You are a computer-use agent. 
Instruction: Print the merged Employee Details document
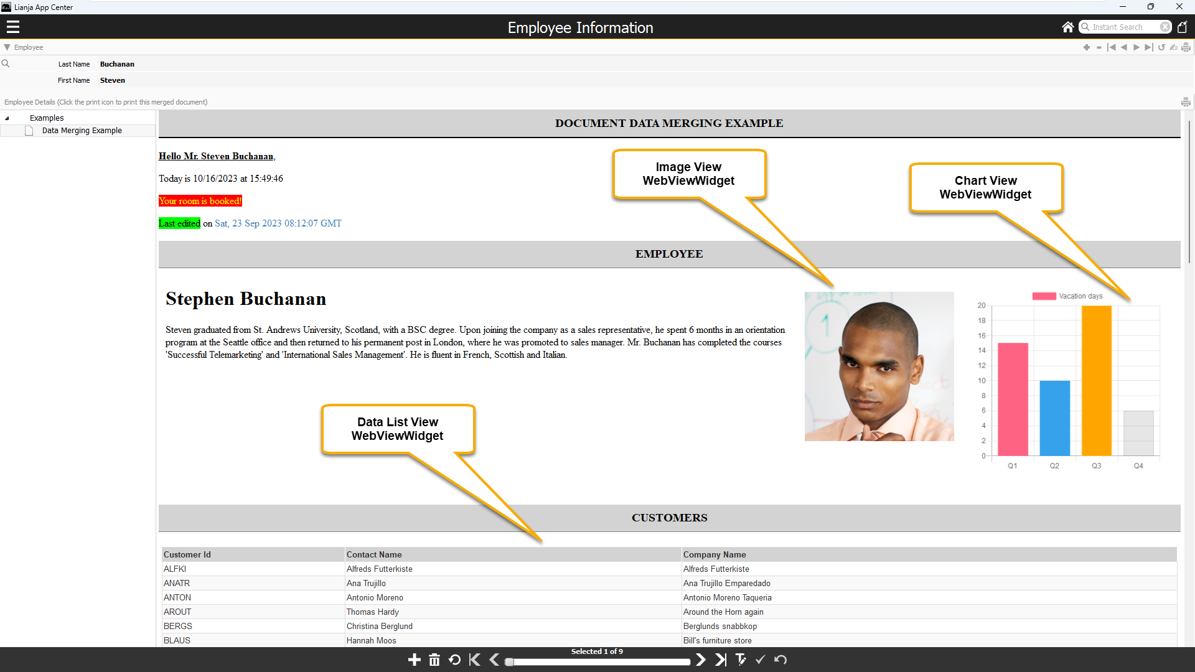1185,102
